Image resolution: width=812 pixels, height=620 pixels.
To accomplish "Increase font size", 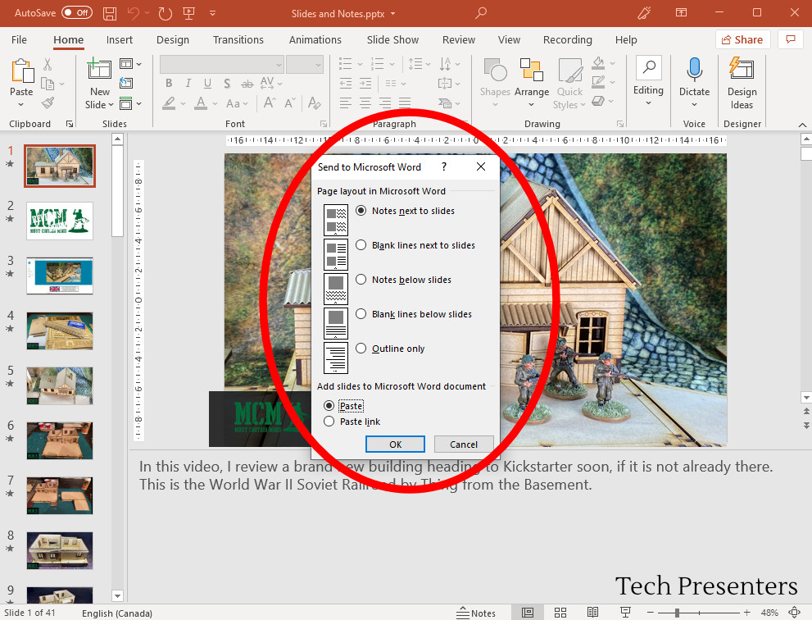I will tap(270, 103).
